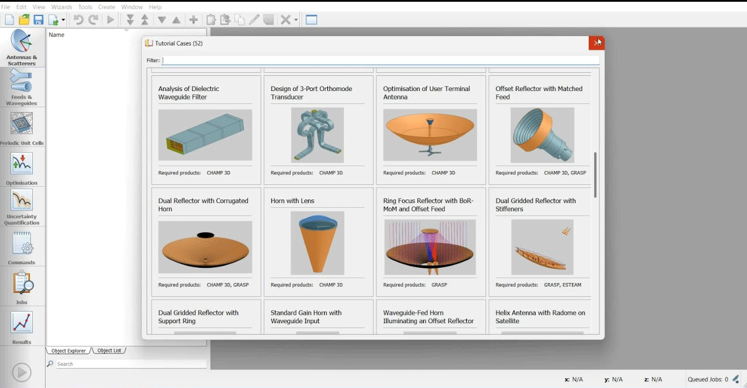Click the round play button below Results
747x388 pixels.
point(22,372)
